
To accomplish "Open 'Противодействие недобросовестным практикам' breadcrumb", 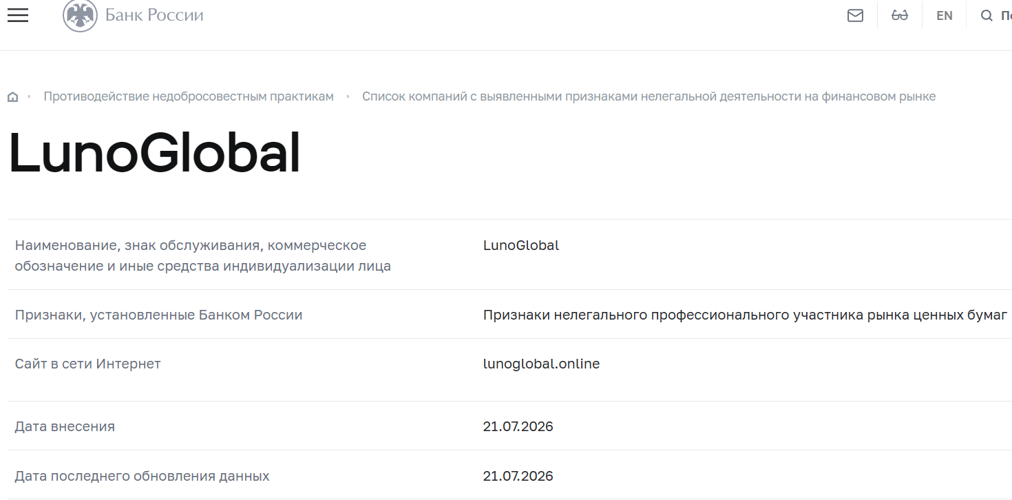I will 189,96.
